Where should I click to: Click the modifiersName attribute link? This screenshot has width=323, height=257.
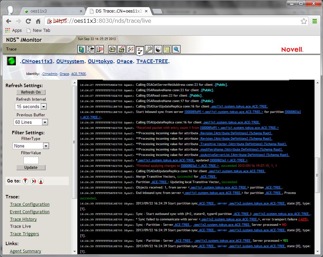[241, 150]
